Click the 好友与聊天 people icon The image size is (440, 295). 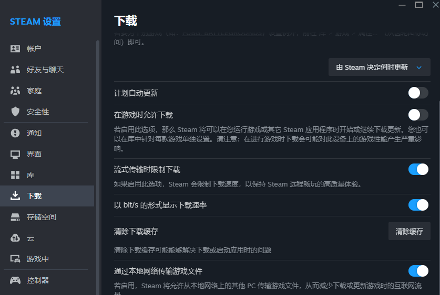coord(15,70)
